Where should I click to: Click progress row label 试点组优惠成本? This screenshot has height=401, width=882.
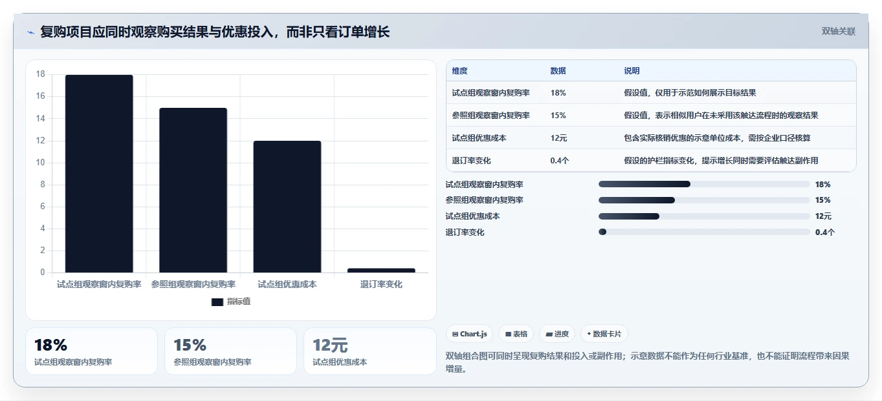pos(472,216)
